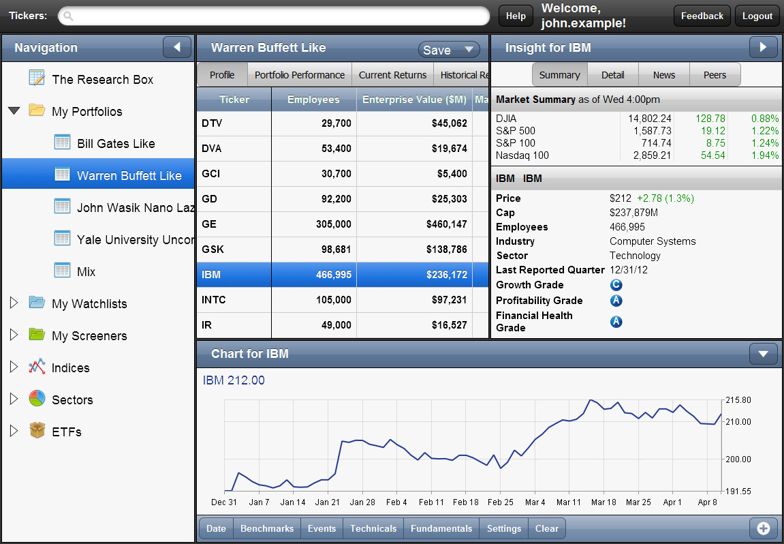The width and height of the screenshot is (784, 544).
Task: Open the Save dropdown menu
Action: pos(448,50)
